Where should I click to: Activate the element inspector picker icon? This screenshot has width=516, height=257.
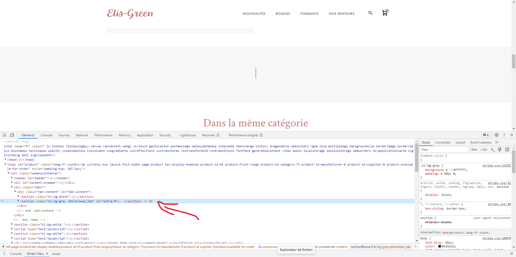(4, 135)
